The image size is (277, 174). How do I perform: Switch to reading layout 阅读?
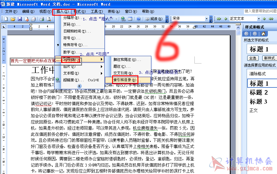point(154,19)
